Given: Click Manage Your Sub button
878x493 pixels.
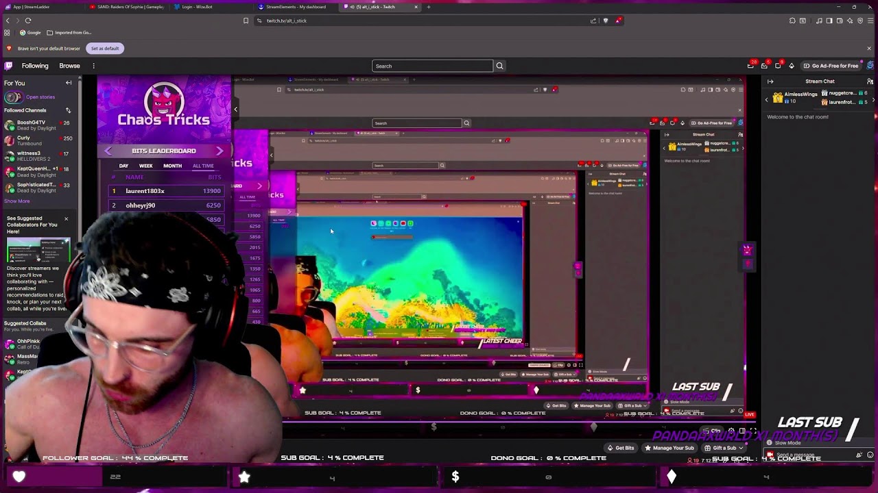Looking at the screenshot, I should click(x=668, y=448).
